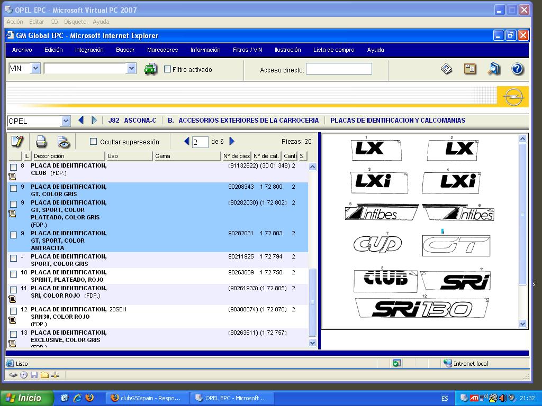Screen dimensions: 542x406
Task: Enable the 'Filtro activado' checkbox
Action: [168, 69]
